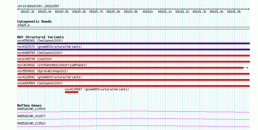Open the nsv1048794 (Coe2014) label
Screen dimensions: 258x130
point(35,59)
